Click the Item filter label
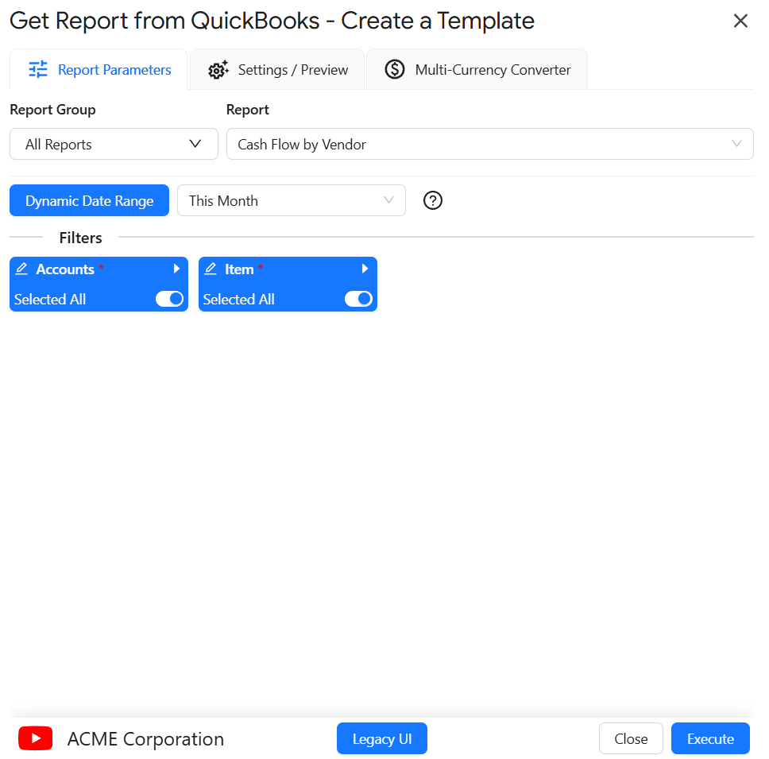The image size is (769, 759). pyautogui.click(x=239, y=269)
